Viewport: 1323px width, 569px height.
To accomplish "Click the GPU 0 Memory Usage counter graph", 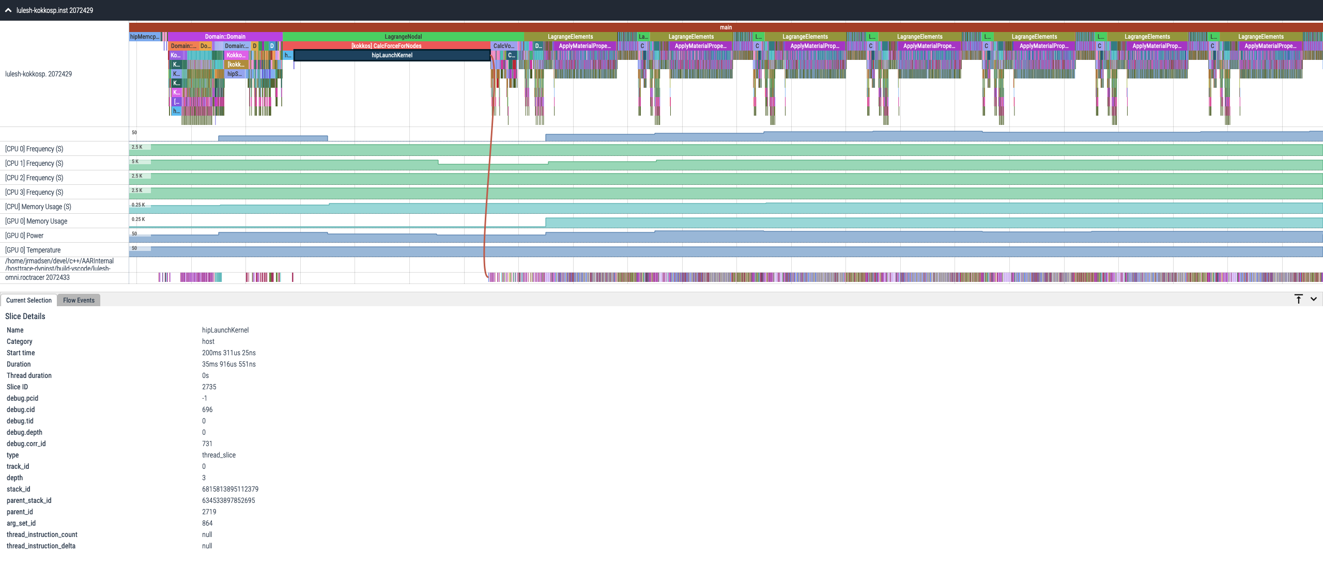I will pos(775,223).
